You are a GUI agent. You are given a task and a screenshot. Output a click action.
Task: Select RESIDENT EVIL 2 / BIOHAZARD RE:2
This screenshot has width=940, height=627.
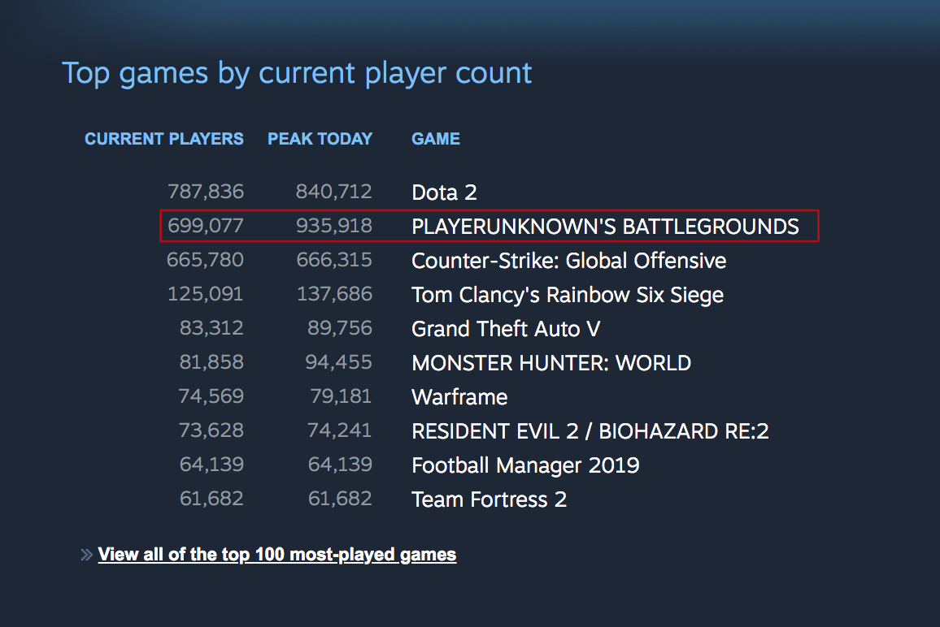[x=590, y=431]
